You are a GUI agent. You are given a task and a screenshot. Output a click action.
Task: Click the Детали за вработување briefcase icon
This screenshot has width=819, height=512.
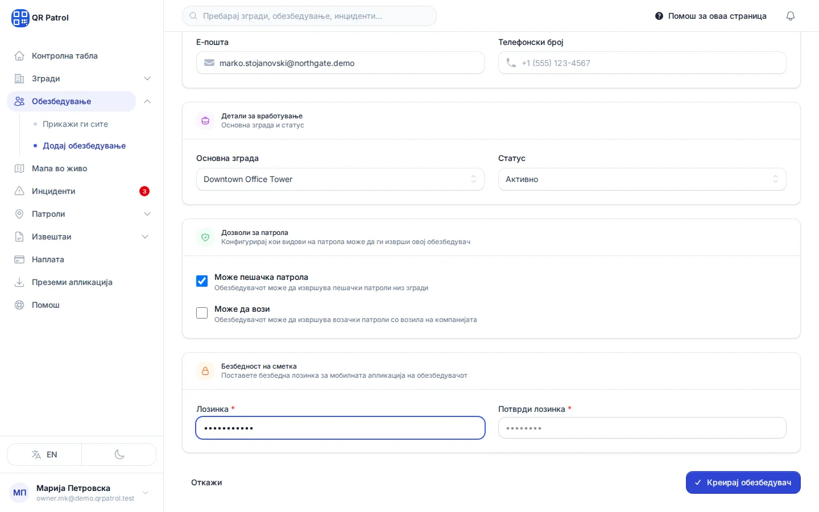click(205, 121)
